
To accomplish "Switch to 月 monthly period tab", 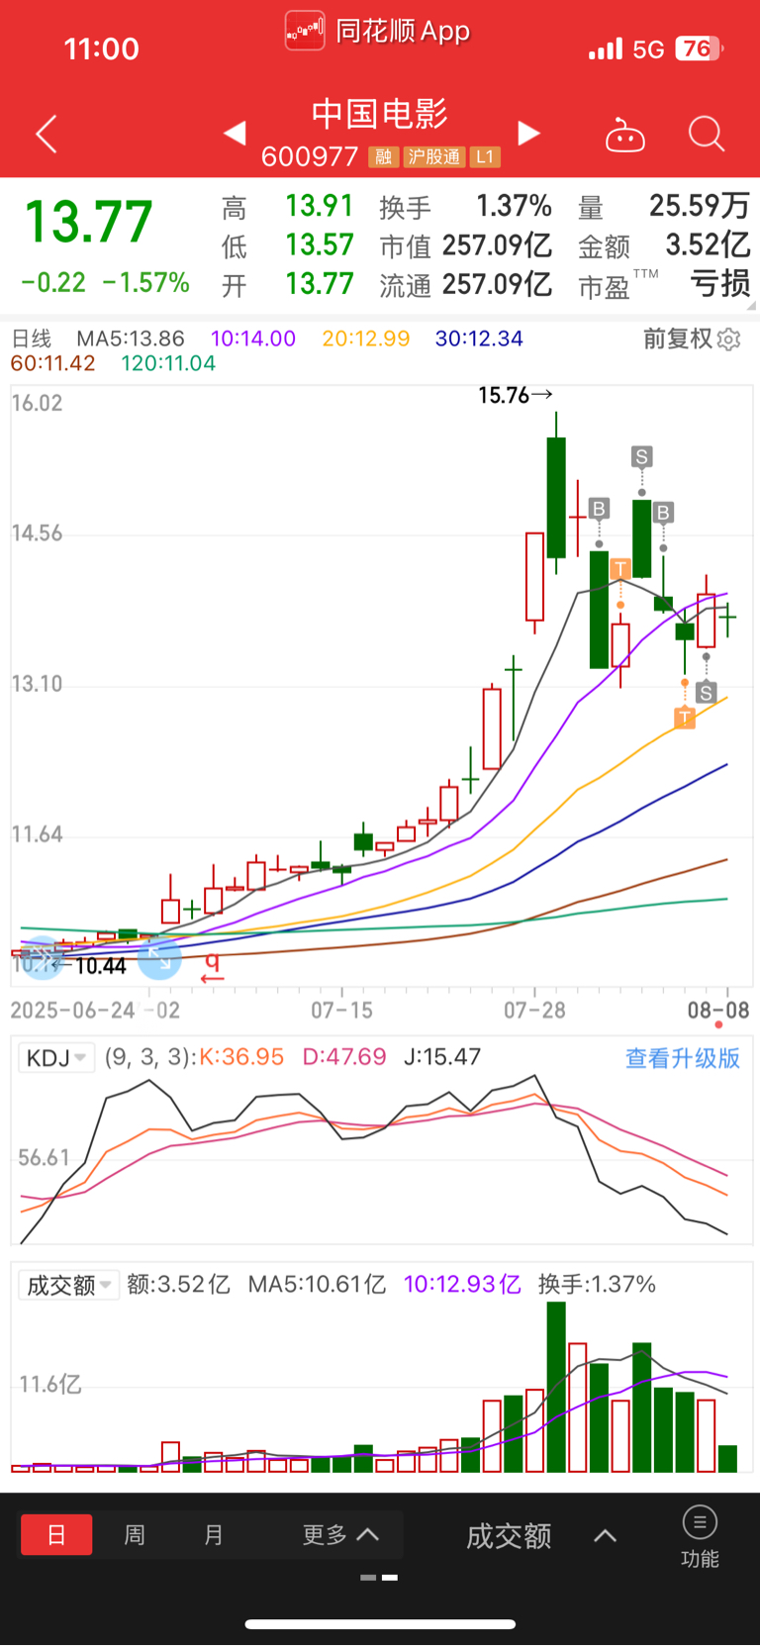I will click(x=214, y=1535).
